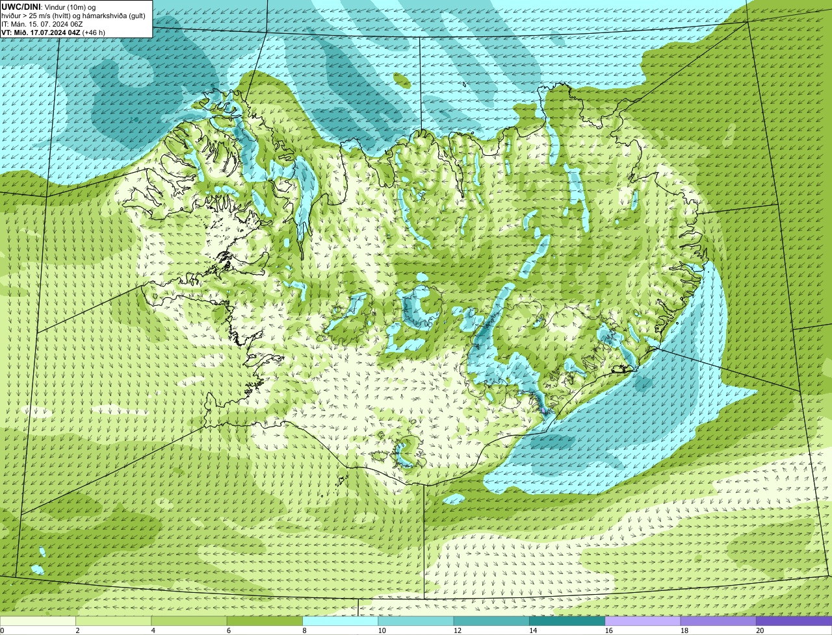Pick the 8–10 m/s light cyan band
The height and width of the screenshot is (635, 832).
[341, 621]
